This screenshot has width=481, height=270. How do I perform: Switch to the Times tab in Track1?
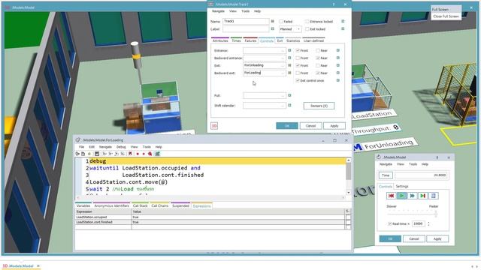click(236, 40)
